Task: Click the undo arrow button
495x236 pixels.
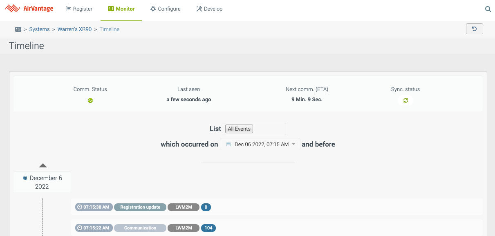Action: 474,29
